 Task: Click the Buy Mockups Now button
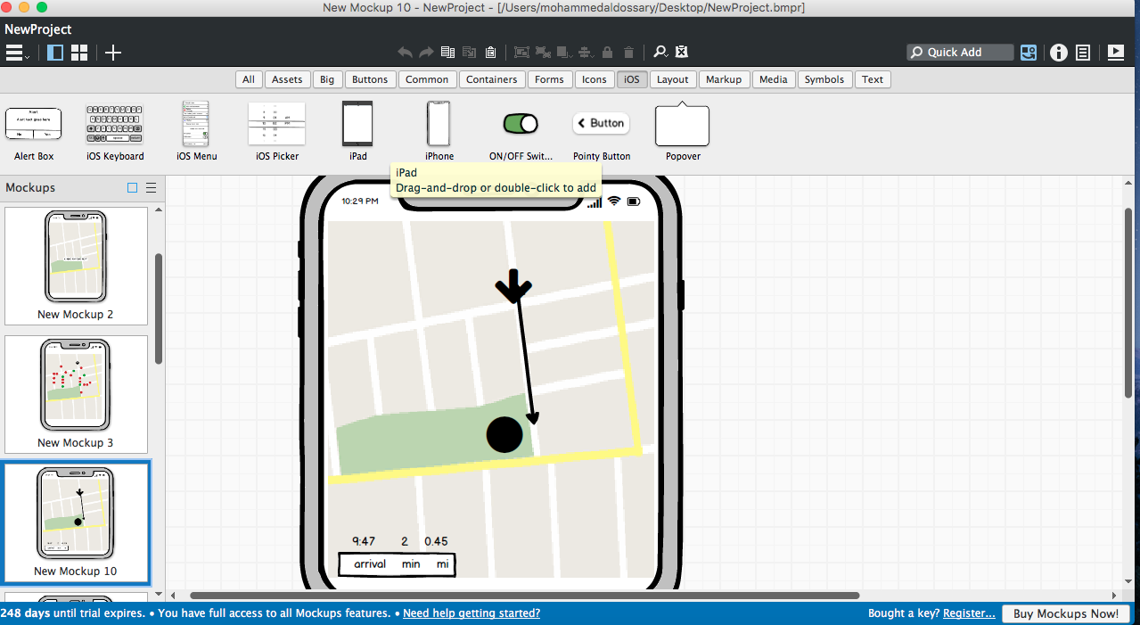tap(1066, 613)
